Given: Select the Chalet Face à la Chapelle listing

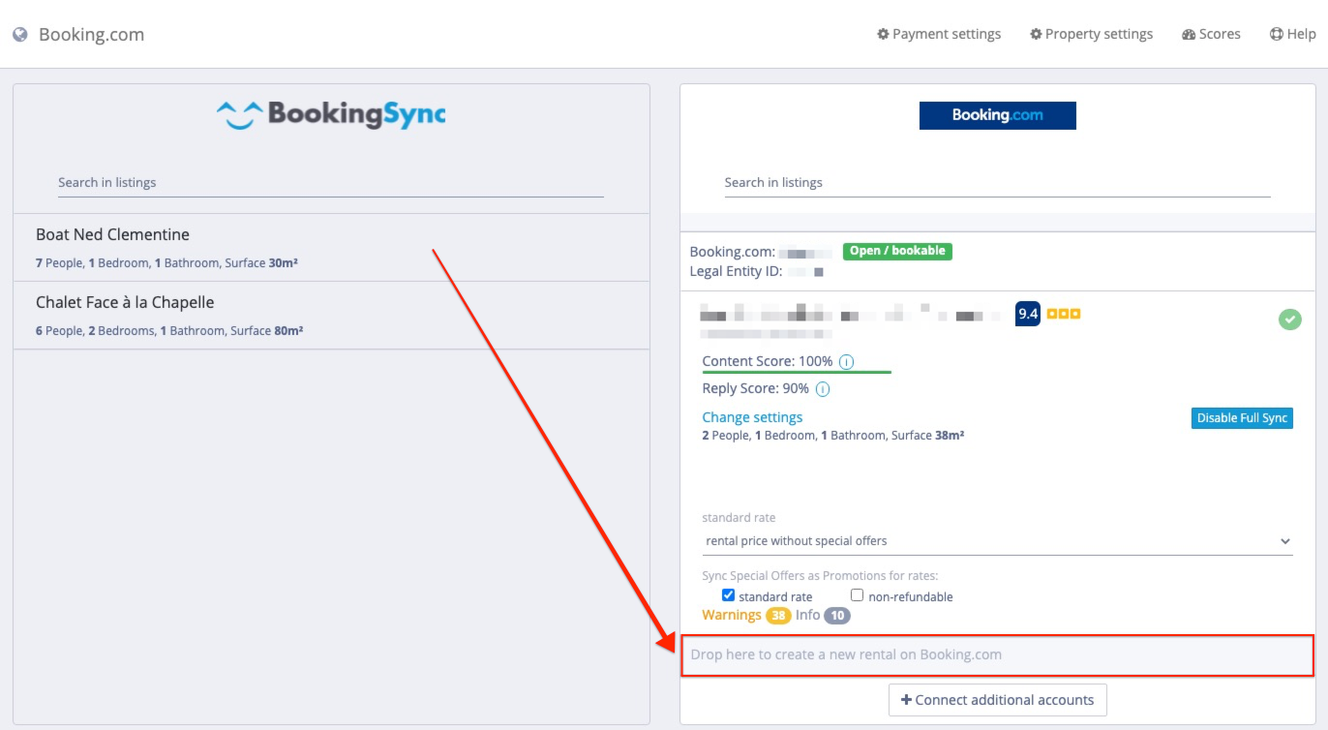Looking at the screenshot, I should click(331, 316).
